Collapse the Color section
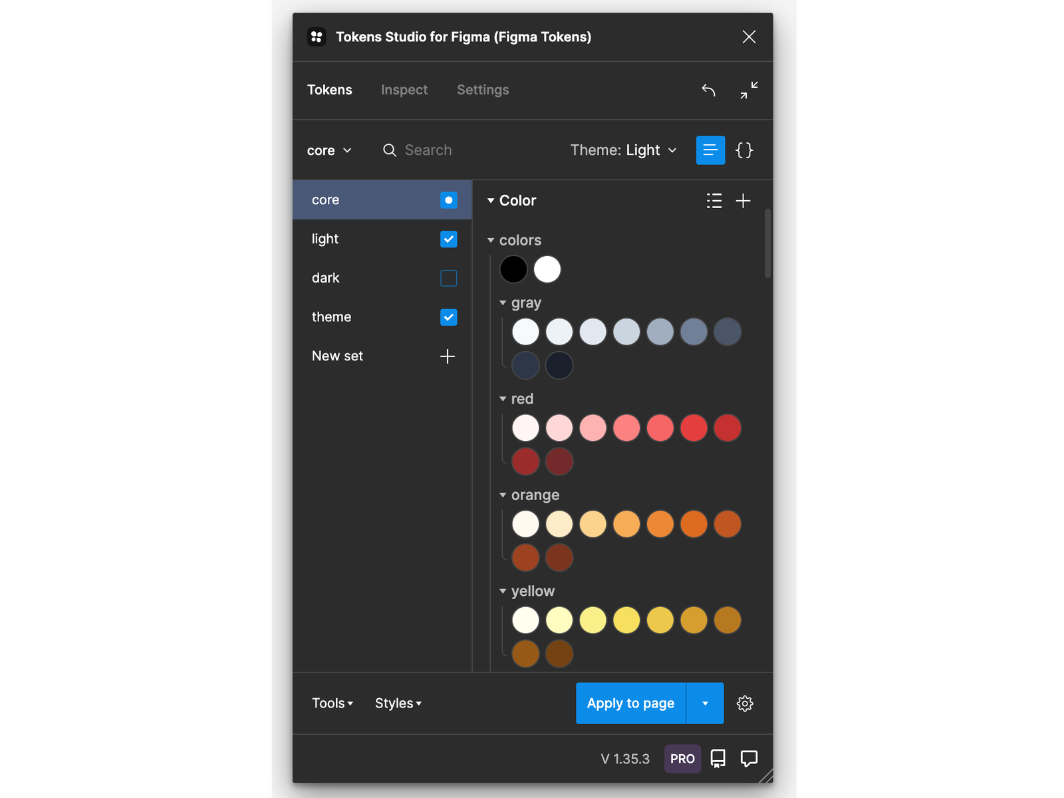 pos(511,201)
